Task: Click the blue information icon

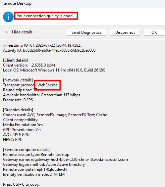Action: click(8, 17)
